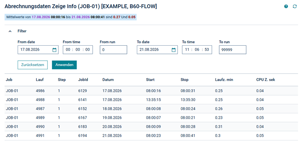This screenshot has height=151, width=301.
Task: Click JobId 6167
Action: (x=82, y=118)
